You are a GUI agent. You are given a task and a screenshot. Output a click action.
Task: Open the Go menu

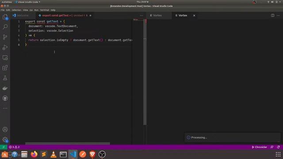tap(31, 10)
